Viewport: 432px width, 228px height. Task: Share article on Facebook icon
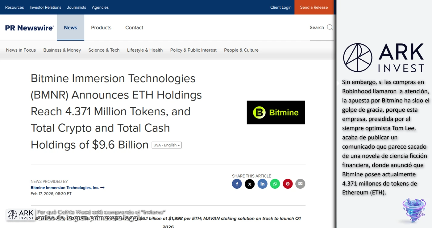point(237,184)
